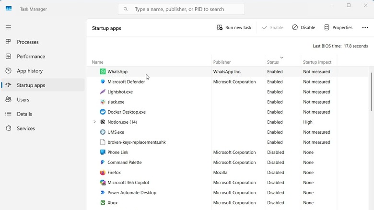This screenshot has height=210, width=374.
Task: Click the search magnifier icon
Action: pyautogui.click(x=126, y=9)
